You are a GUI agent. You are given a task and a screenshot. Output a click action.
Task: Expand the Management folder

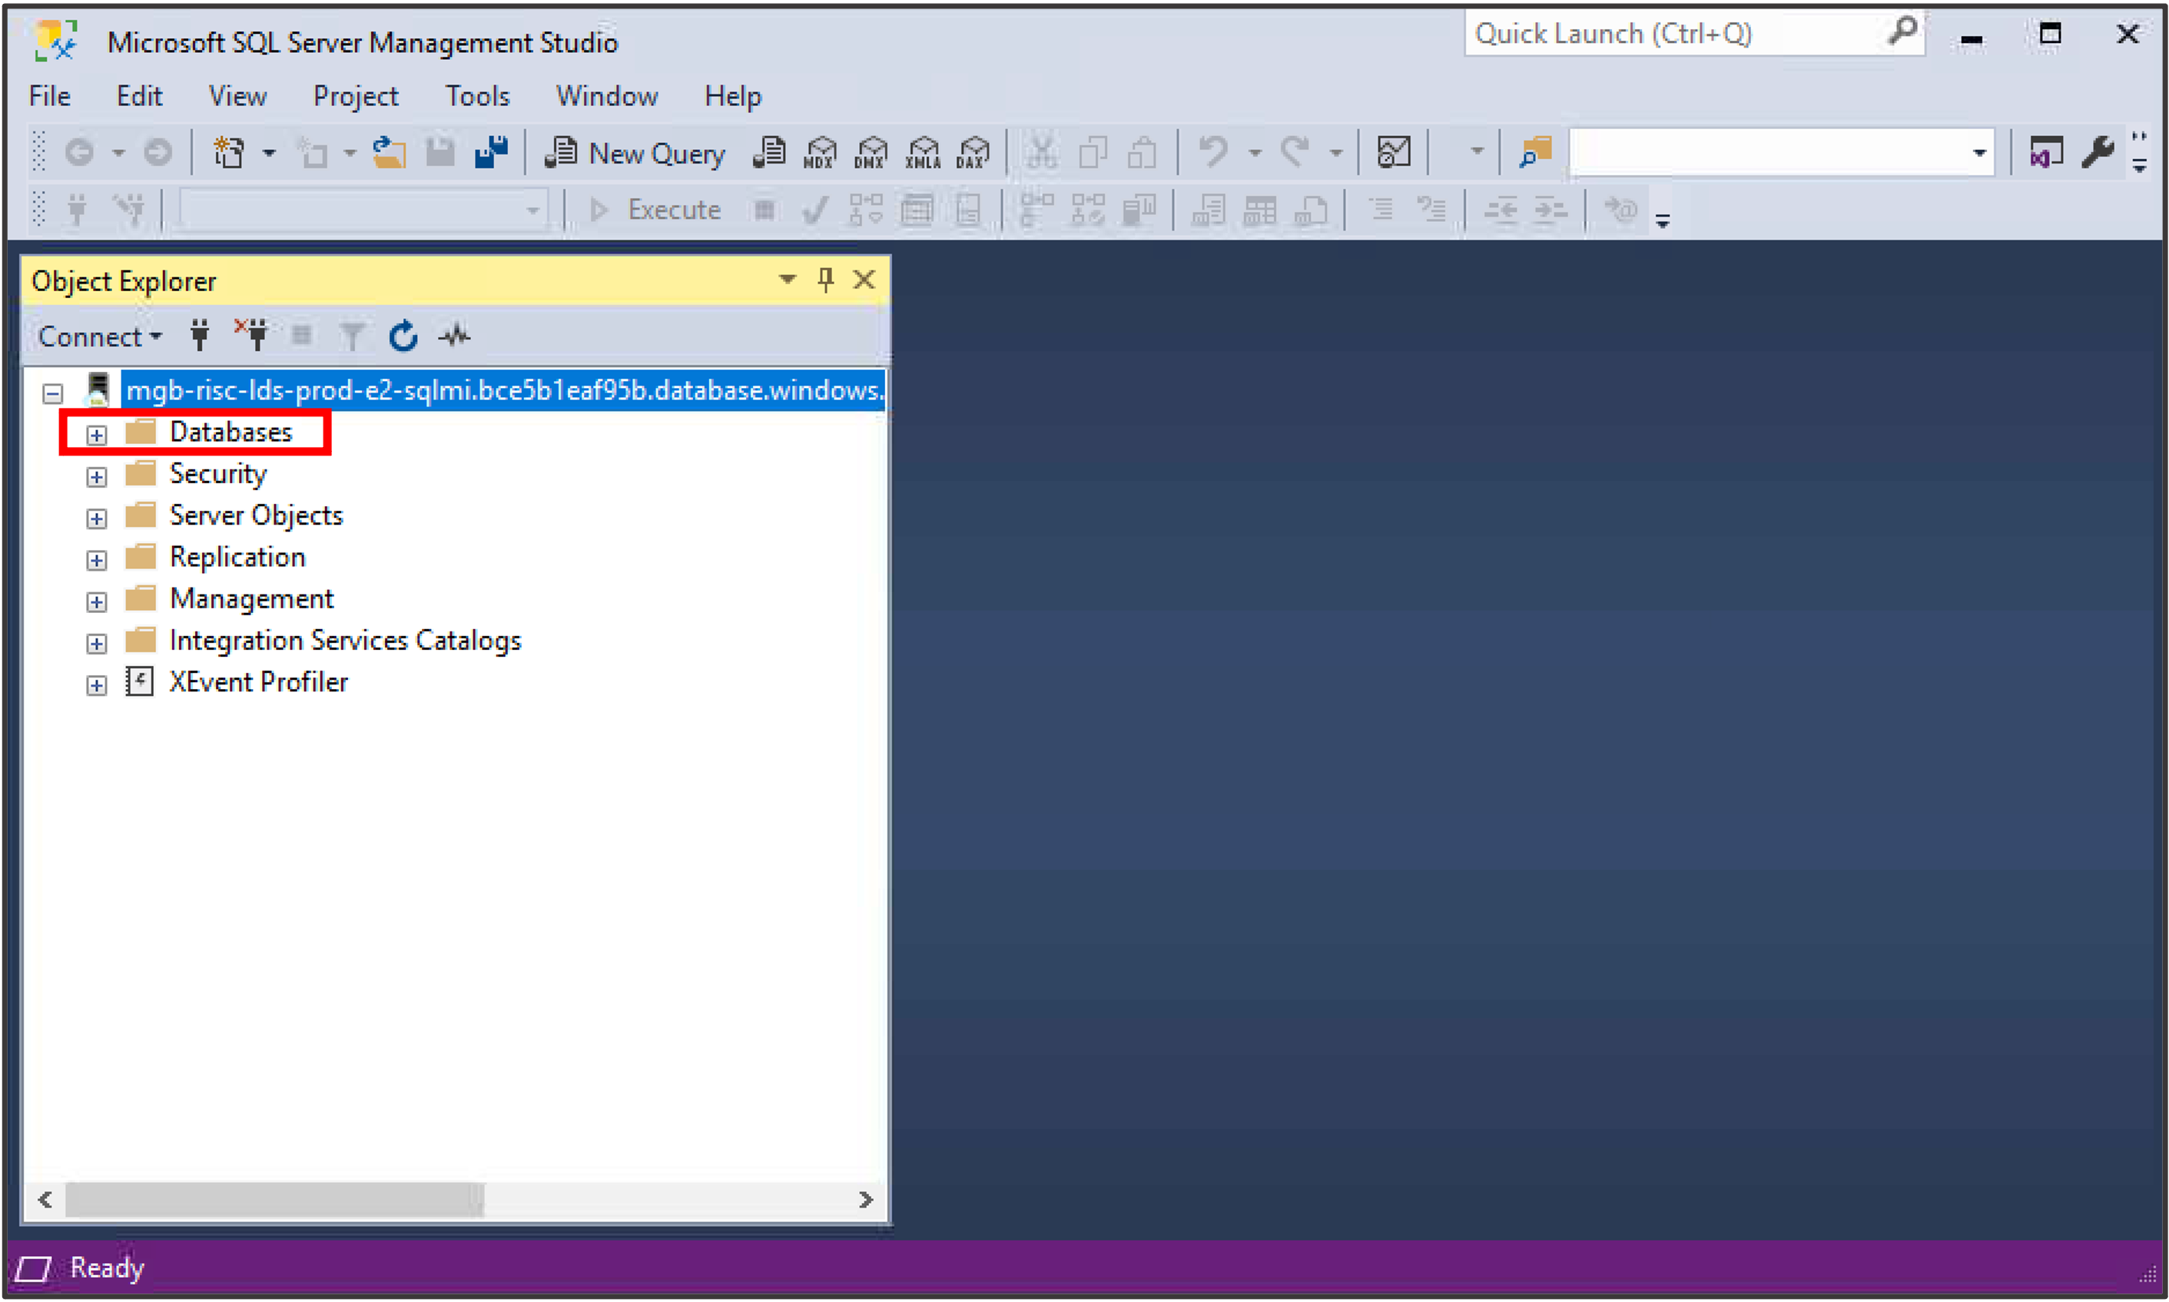[x=97, y=603]
